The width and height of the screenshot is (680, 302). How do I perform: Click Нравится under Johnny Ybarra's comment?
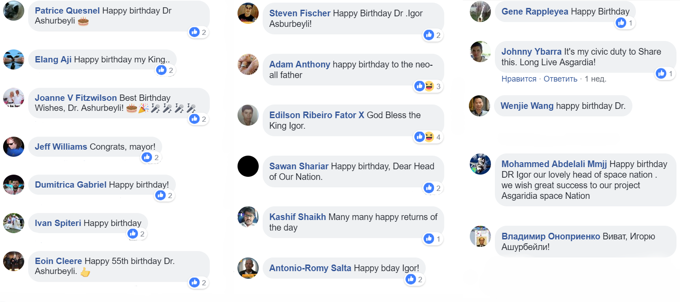pos(519,79)
